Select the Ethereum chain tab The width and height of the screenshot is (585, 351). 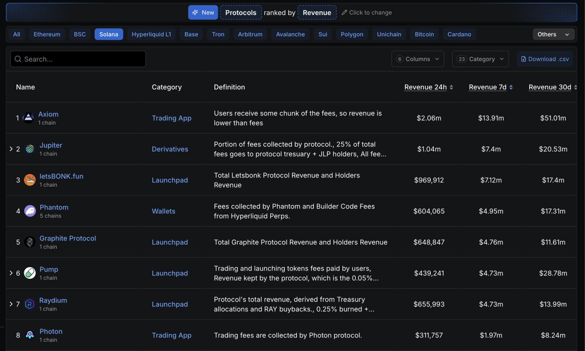pyautogui.click(x=47, y=34)
